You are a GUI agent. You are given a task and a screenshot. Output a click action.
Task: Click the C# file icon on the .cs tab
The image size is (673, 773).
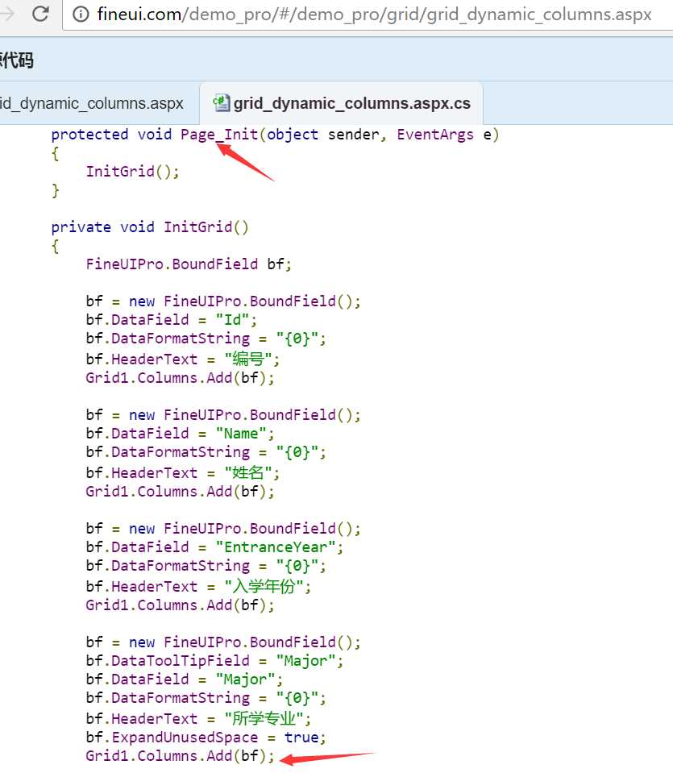click(221, 103)
